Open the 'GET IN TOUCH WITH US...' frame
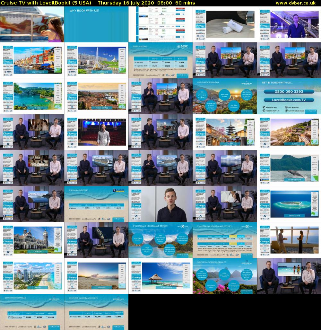Image resolution: width=321 pixels, height=330 pixels. pos(289,96)
